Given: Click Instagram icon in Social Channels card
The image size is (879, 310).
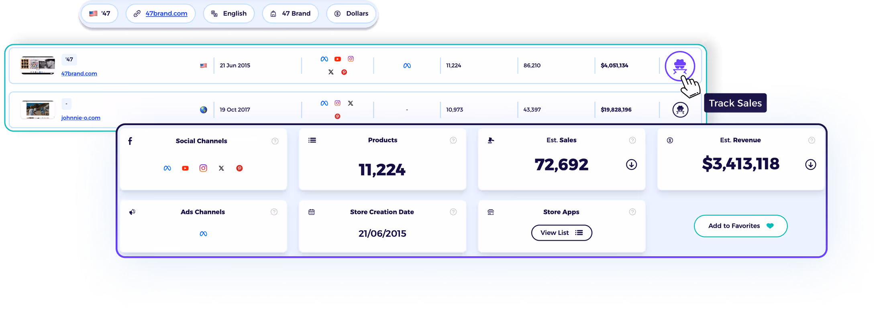Looking at the screenshot, I should coord(203,168).
